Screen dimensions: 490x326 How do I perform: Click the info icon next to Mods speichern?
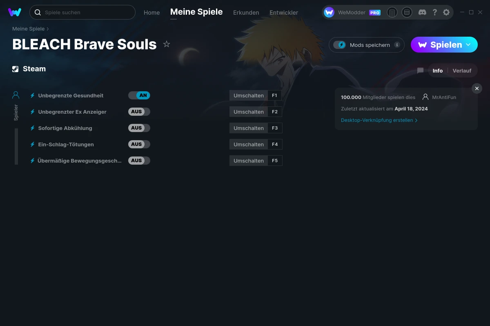(x=396, y=45)
